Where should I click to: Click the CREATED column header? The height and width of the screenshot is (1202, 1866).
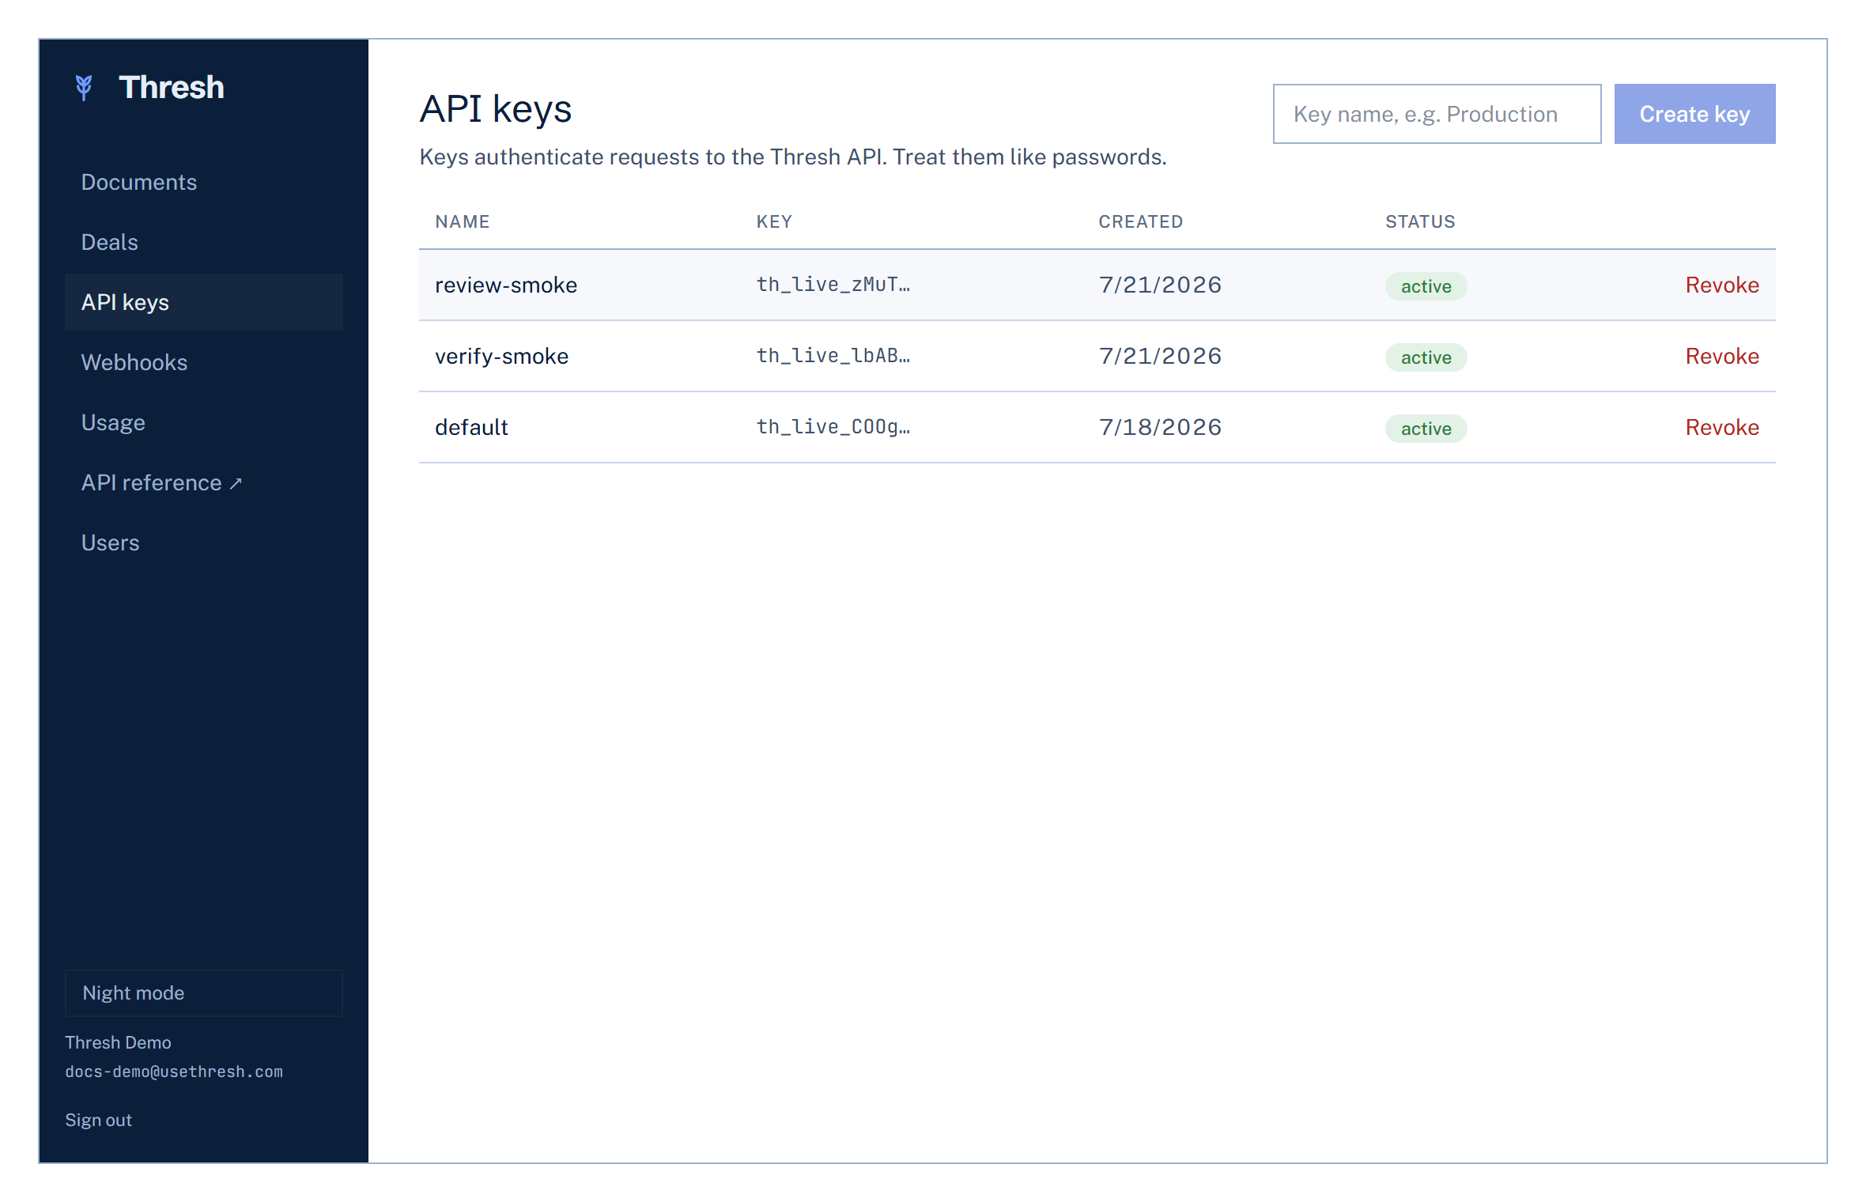click(1140, 221)
